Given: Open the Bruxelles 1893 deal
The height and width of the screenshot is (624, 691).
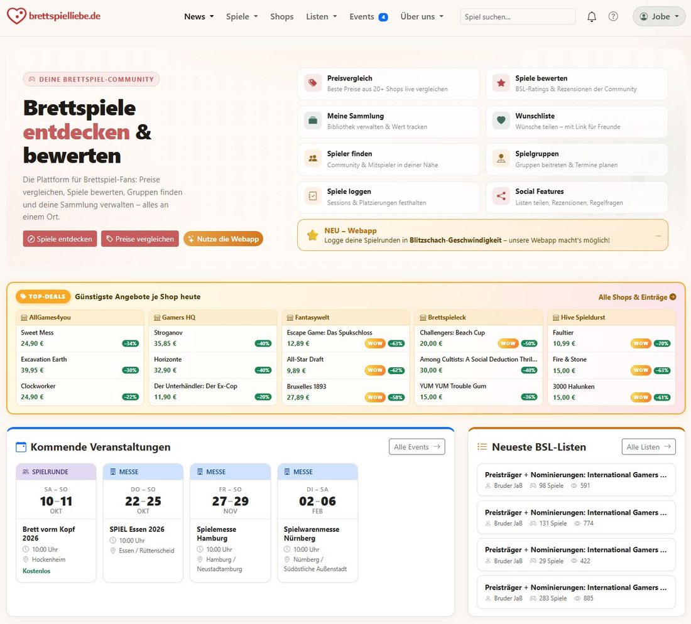Looking at the screenshot, I should (x=345, y=392).
